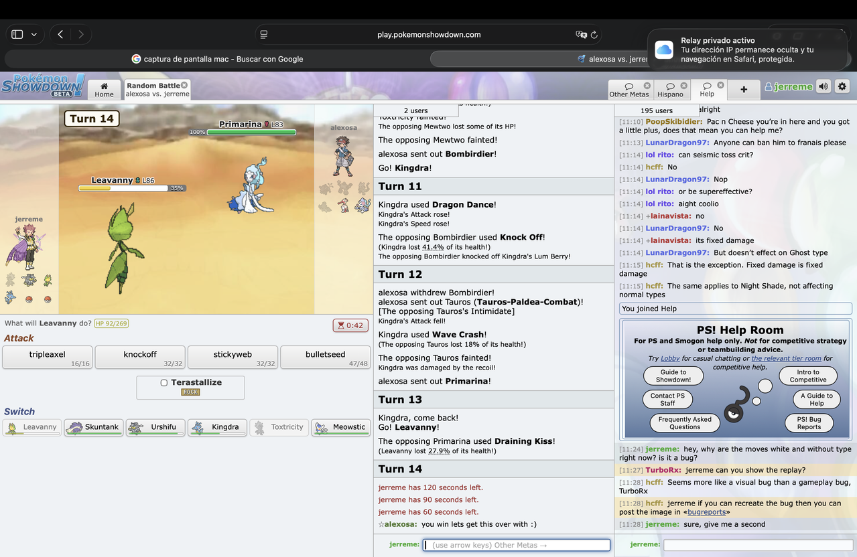Click TurboRx username in Help chat
The image size is (857, 557).
coord(663,470)
